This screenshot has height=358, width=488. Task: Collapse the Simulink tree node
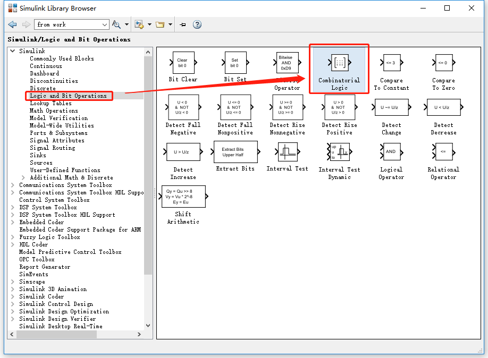tap(12, 50)
